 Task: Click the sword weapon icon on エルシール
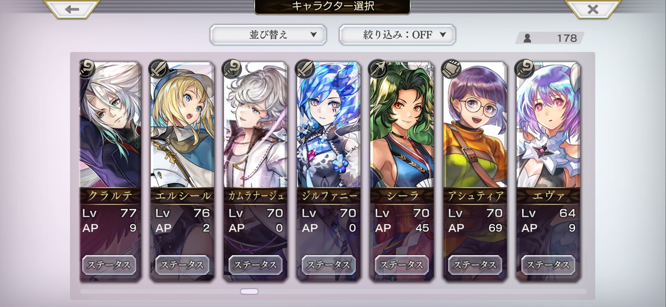(x=159, y=69)
